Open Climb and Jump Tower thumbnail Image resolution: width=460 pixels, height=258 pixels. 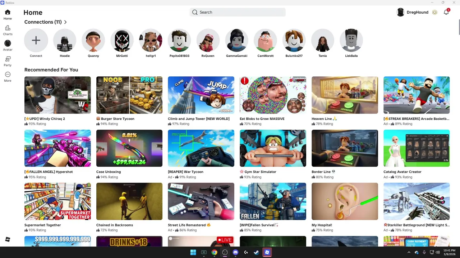point(201,95)
